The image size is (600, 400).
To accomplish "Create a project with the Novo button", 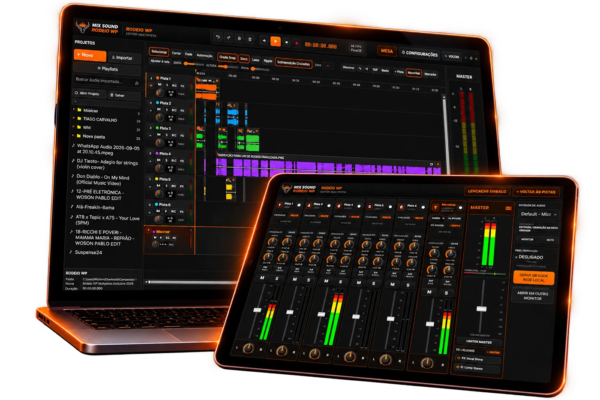I will pos(90,55).
